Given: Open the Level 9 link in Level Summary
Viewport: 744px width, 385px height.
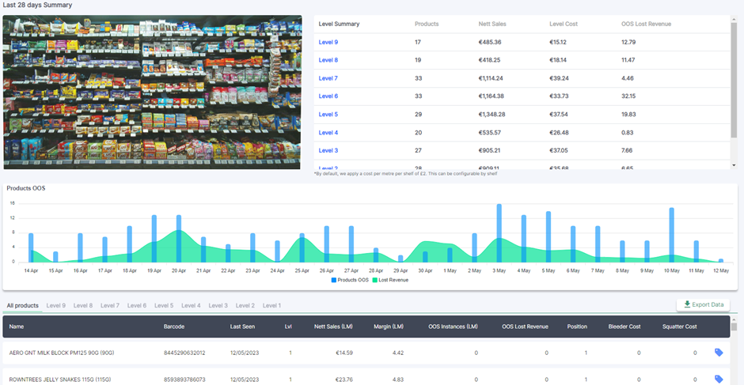Looking at the screenshot, I should click(328, 42).
